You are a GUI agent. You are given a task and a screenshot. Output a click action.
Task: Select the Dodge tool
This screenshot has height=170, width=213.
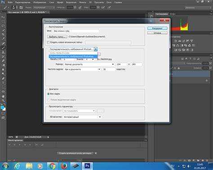[x=3, y=74]
